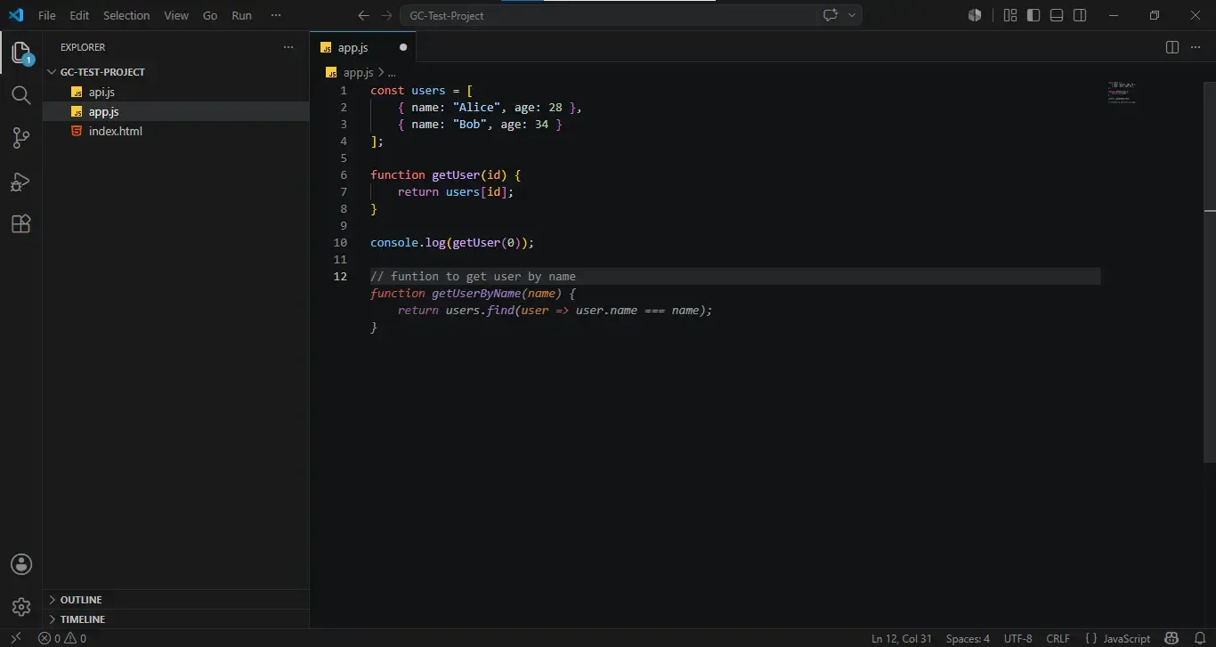Open index.html in the Explorer
The width and height of the screenshot is (1216, 647).
[x=175, y=131]
